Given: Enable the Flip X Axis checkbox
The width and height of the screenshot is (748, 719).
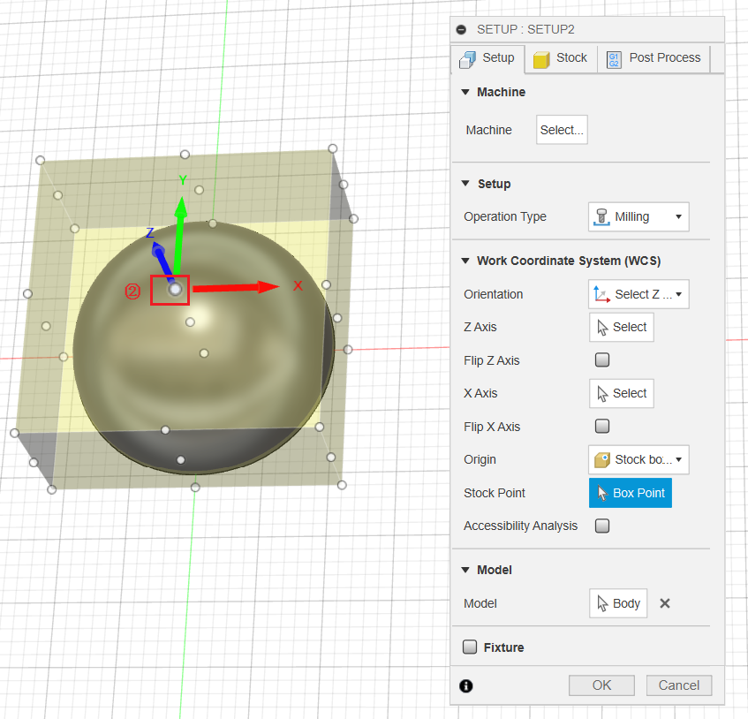Looking at the screenshot, I should (x=601, y=426).
